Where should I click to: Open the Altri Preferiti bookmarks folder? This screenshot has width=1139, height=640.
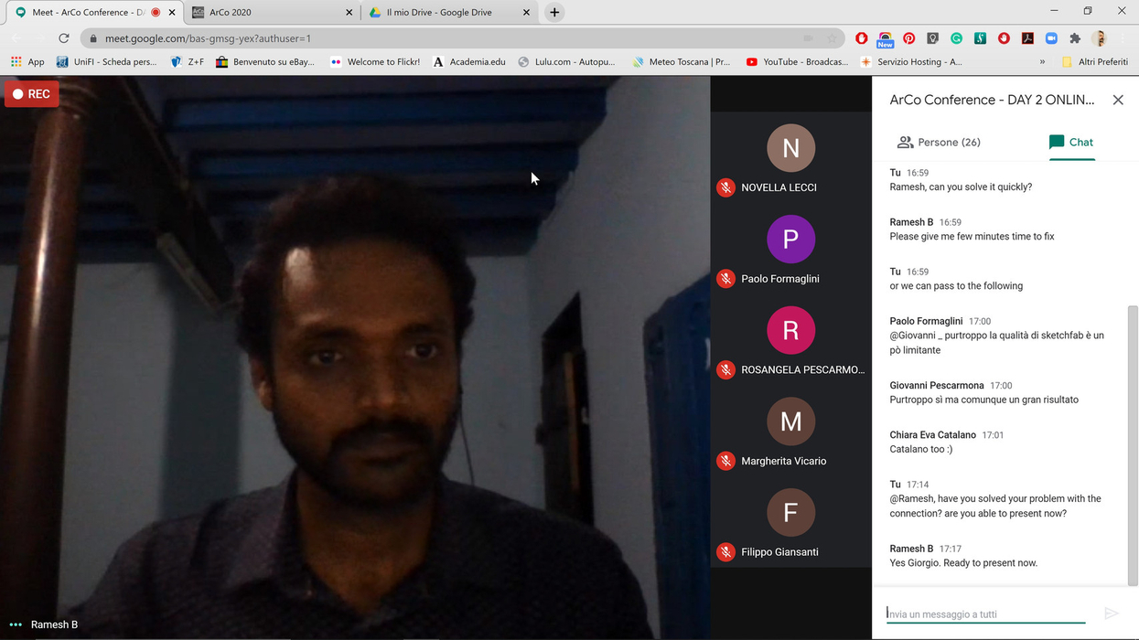(1094, 62)
